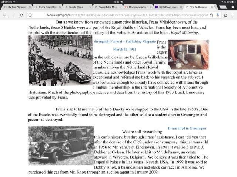The height and width of the screenshot is (177, 237).
Task: Tap the Wi-Fi status icon
Action: pyautogui.click(x=14, y=2)
